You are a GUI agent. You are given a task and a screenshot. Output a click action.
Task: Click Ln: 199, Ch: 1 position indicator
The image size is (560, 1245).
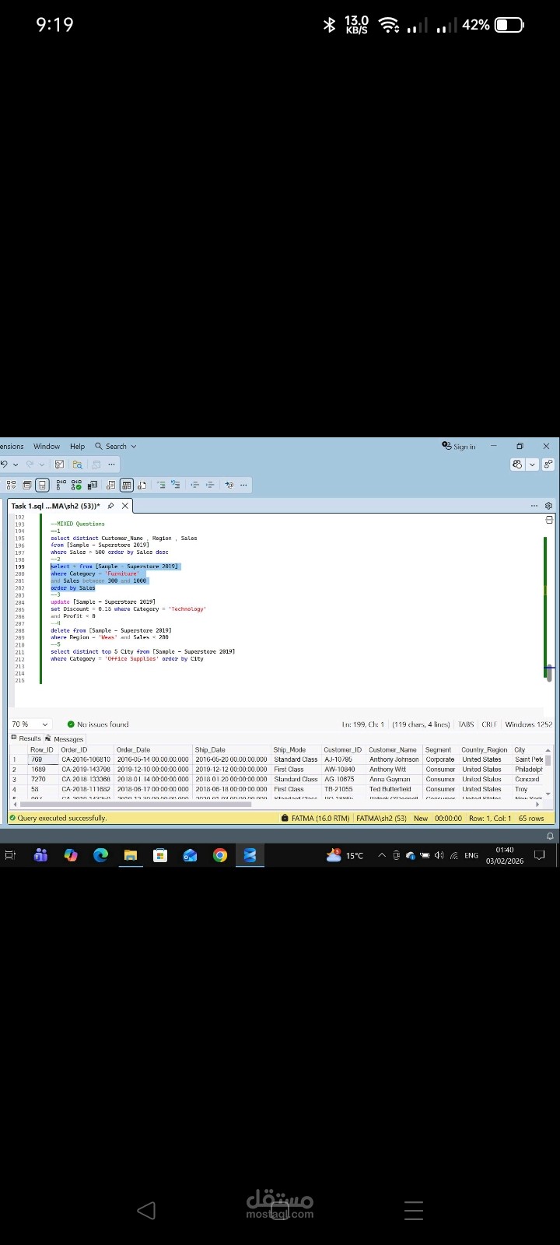click(x=363, y=724)
